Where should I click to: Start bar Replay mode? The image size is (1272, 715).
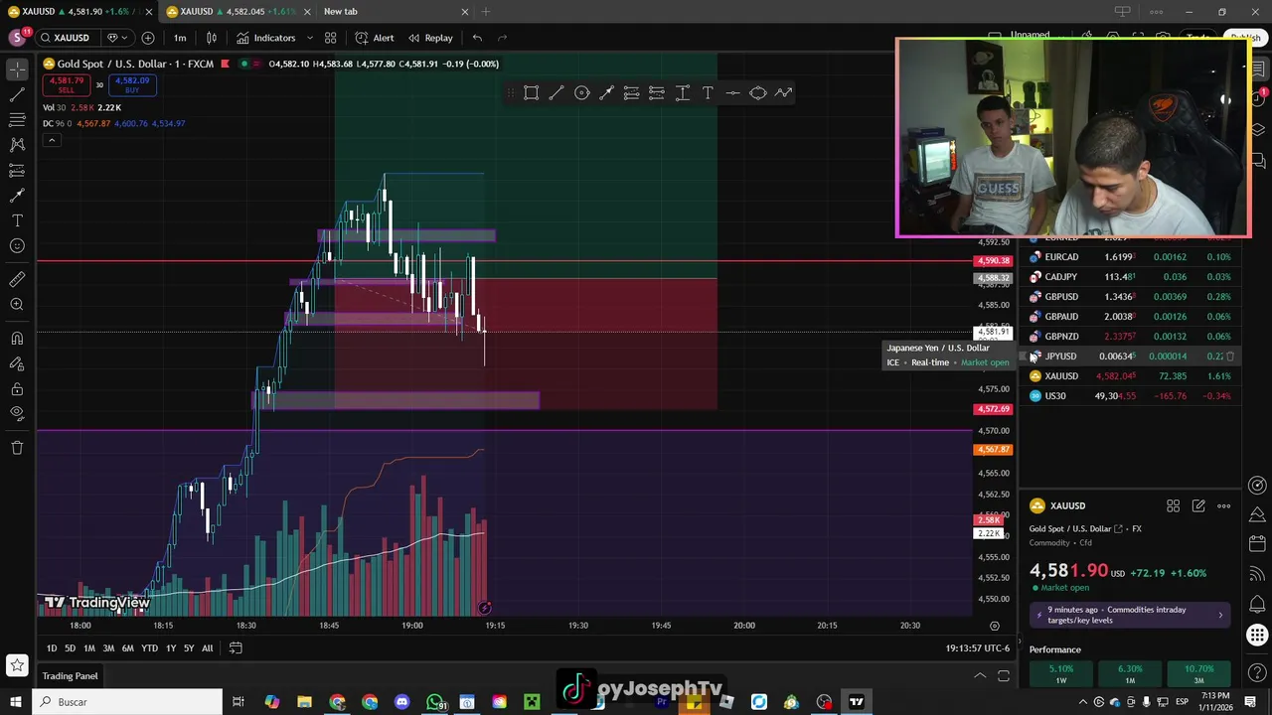coord(430,38)
